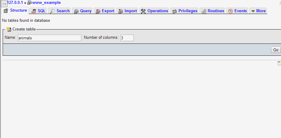This screenshot has width=281, height=138.
Task: Toggle navigation panel with arrow button
Action: coord(4,4)
